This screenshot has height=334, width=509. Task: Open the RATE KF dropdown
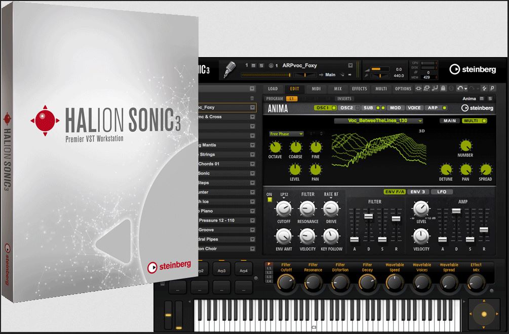(331, 195)
